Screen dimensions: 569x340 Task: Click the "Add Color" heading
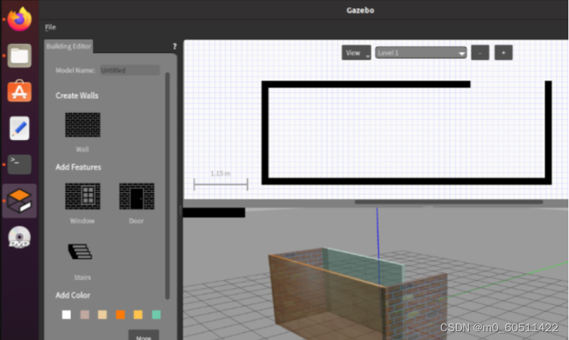(73, 295)
